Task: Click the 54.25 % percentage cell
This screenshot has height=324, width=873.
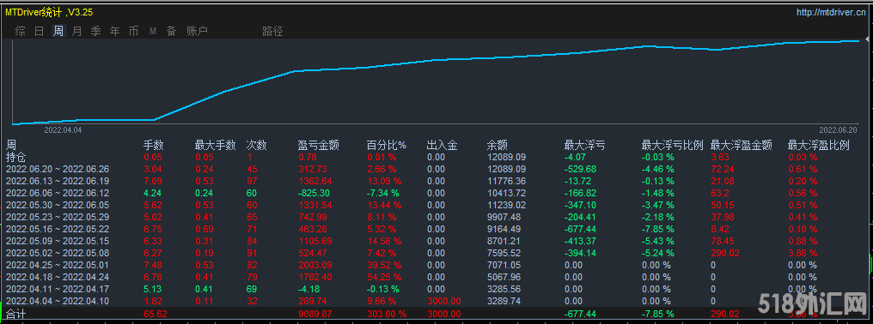Action: (385, 278)
